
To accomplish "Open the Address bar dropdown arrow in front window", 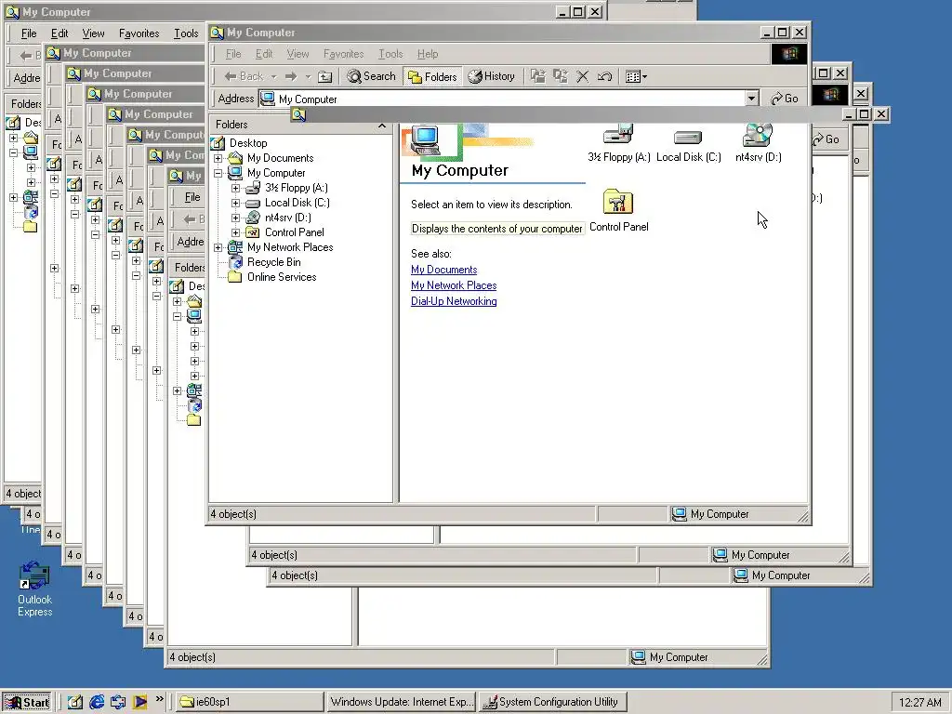I will (751, 99).
